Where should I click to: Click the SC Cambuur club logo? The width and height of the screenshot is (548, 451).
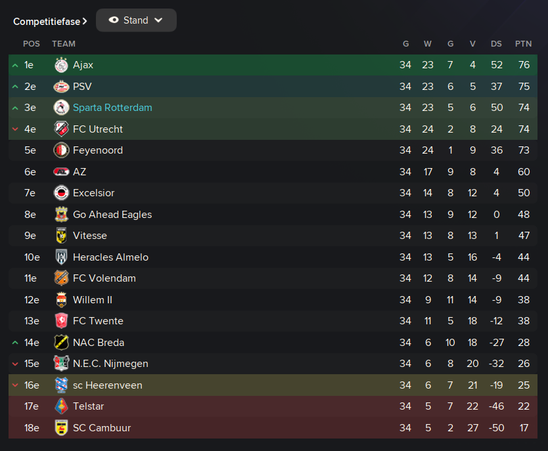click(61, 427)
